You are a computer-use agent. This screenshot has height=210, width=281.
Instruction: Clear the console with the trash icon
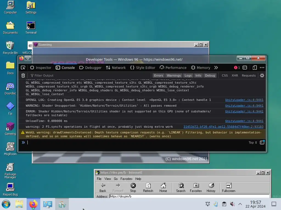(23, 75)
